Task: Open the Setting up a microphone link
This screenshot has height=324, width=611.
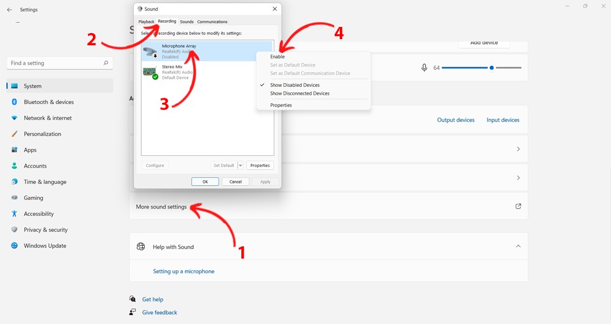Action: pos(183,271)
